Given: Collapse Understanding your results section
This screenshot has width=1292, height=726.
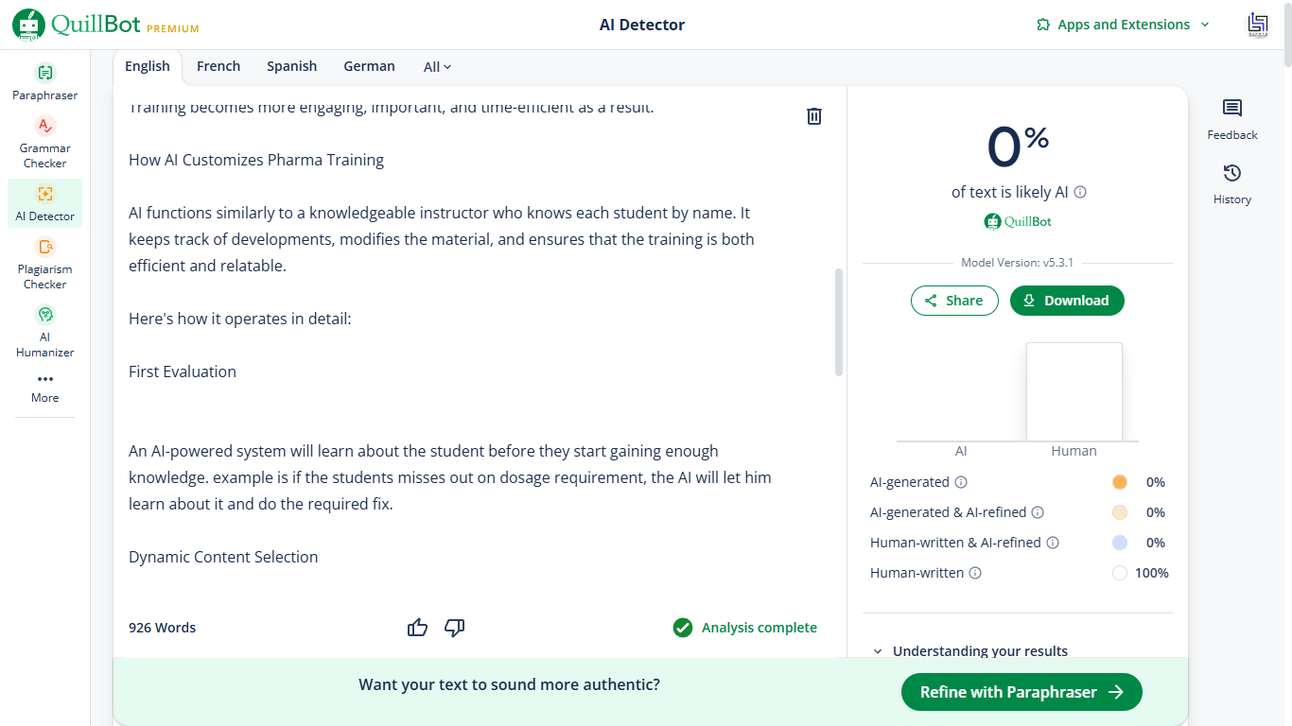Looking at the screenshot, I should (x=970, y=651).
